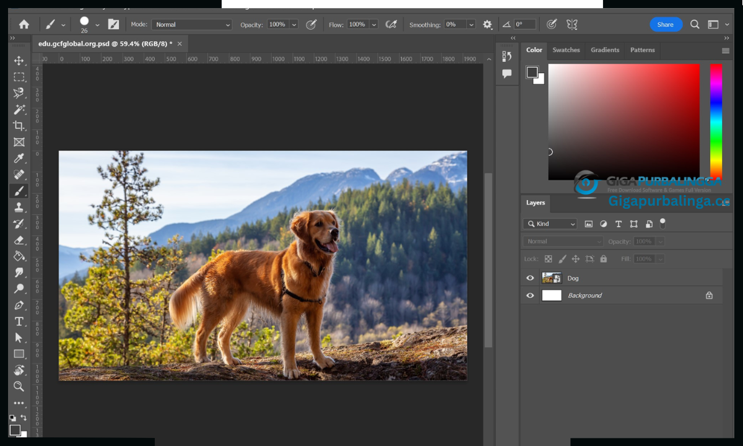This screenshot has width=743, height=446.
Task: Open the Edit Toolbar three-dots menu
Action: (x=19, y=403)
